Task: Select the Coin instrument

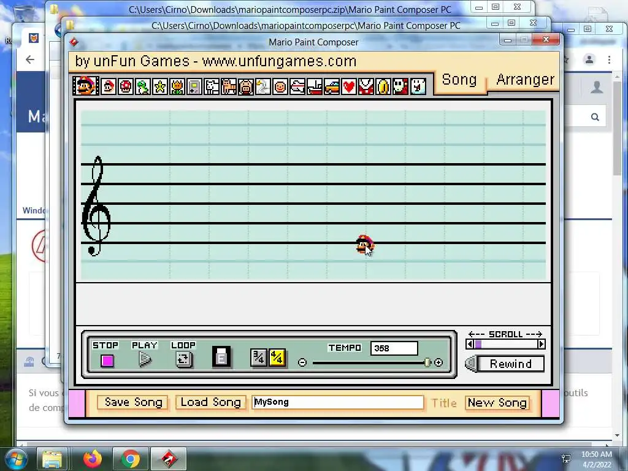Action: (x=383, y=86)
